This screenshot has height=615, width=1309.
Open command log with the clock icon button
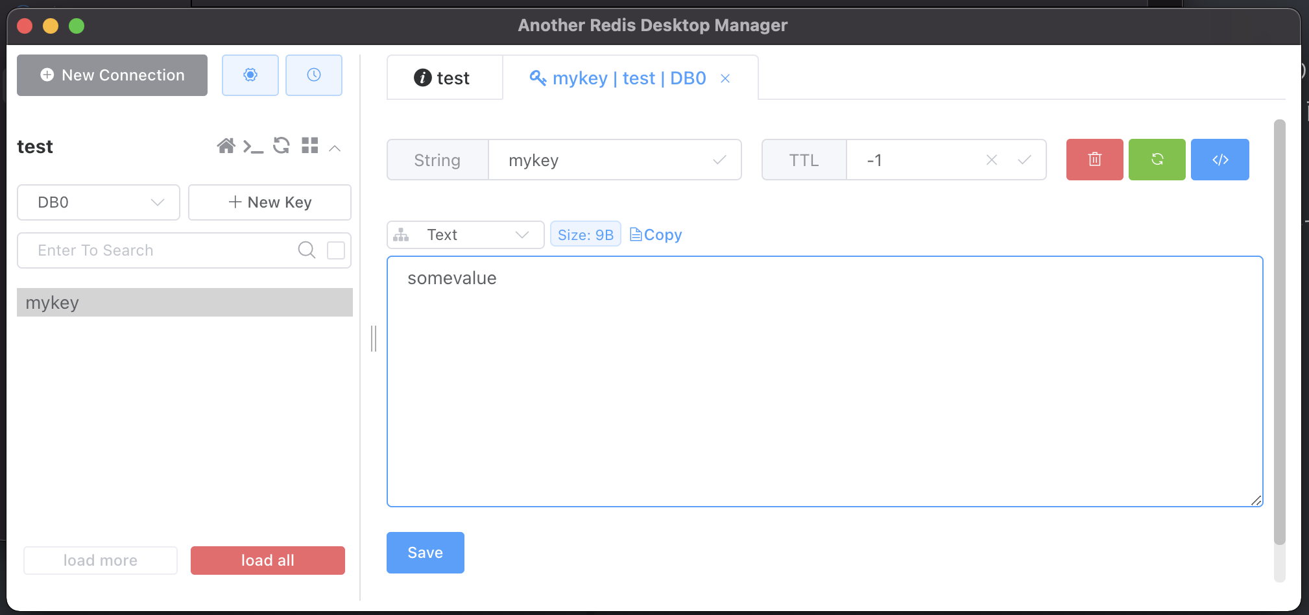(x=314, y=75)
